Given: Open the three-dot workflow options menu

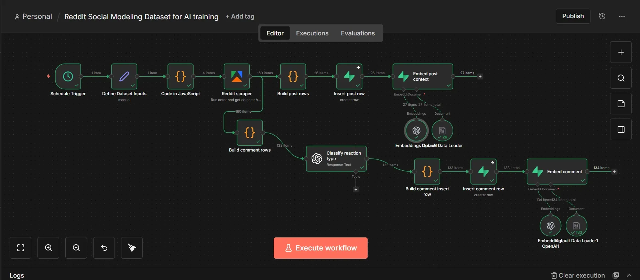Looking at the screenshot, I should pyautogui.click(x=622, y=16).
